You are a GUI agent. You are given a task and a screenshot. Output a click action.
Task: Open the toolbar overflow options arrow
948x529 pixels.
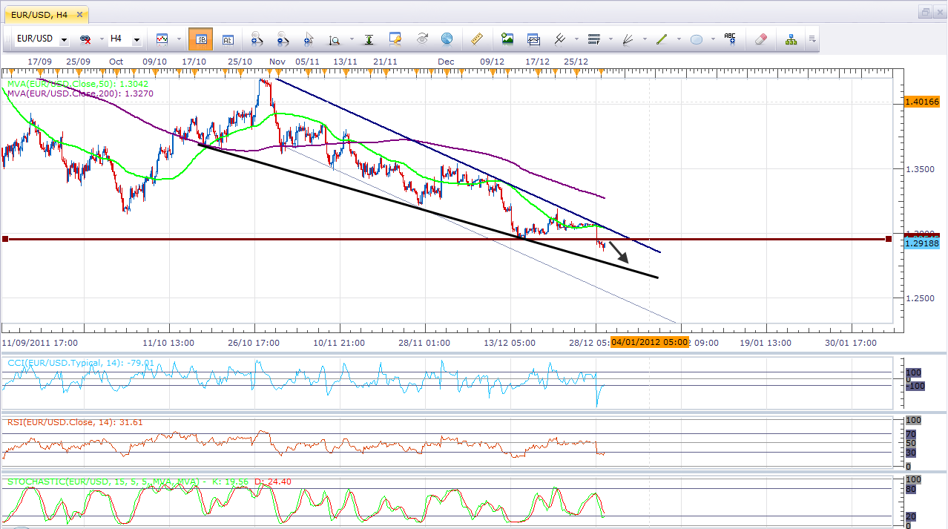pyautogui.click(x=813, y=39)
